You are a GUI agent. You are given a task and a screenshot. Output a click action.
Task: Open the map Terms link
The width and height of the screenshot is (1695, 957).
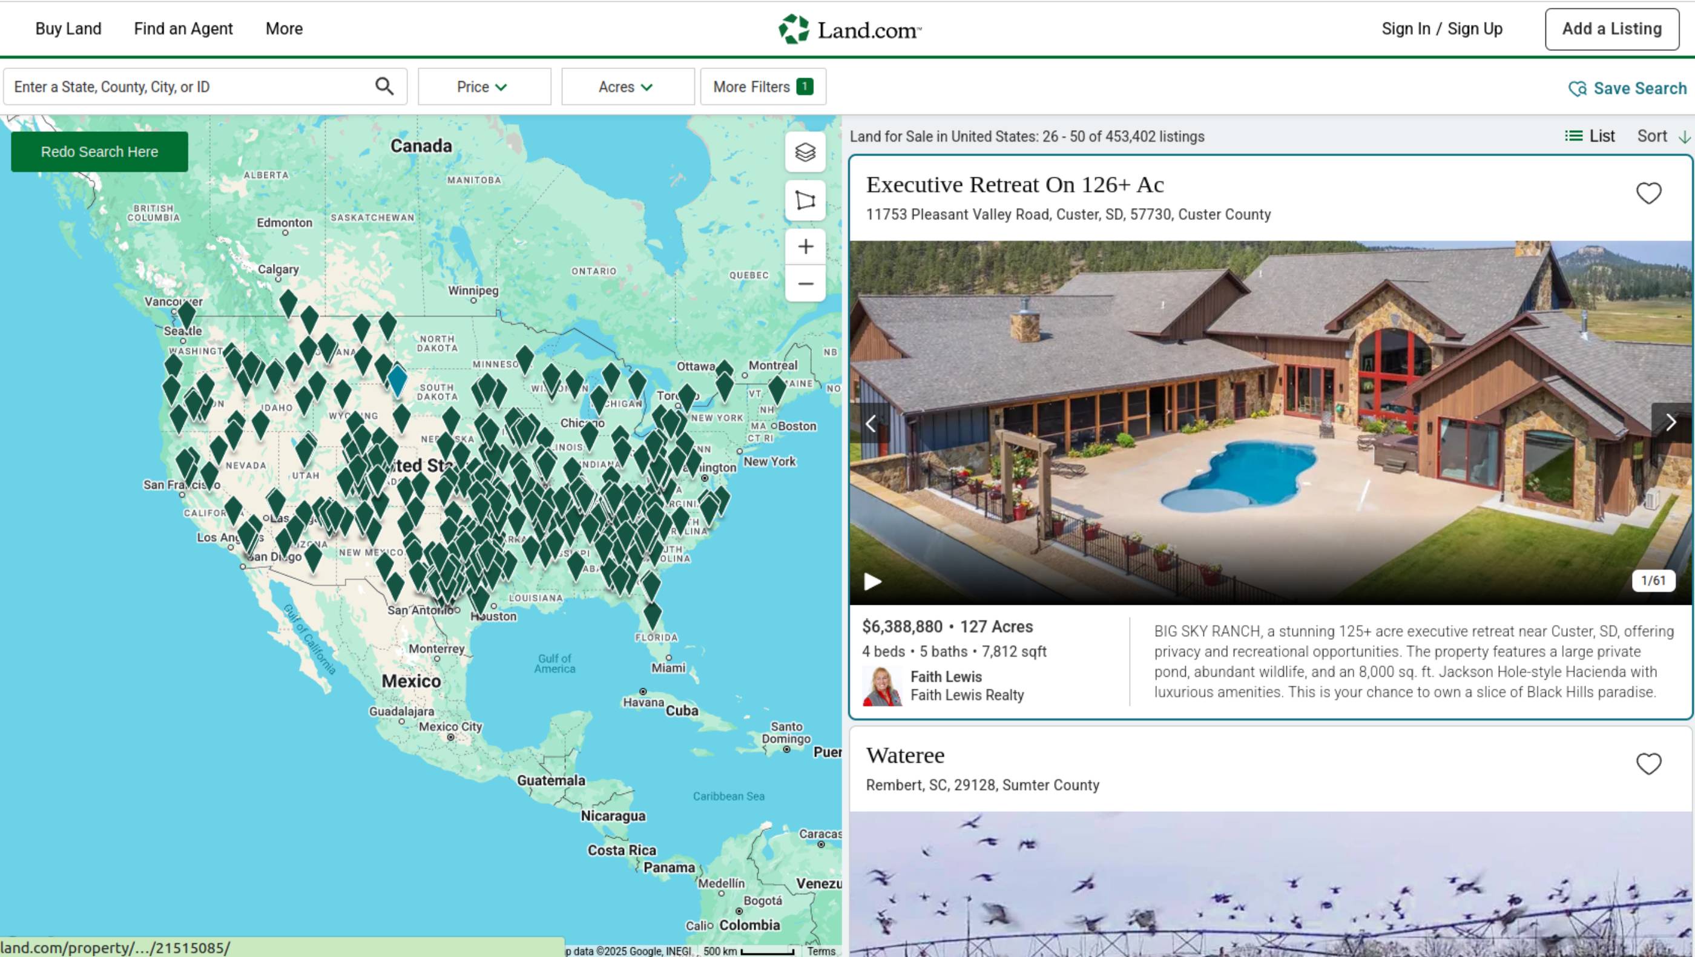click(x=821, y=951)
